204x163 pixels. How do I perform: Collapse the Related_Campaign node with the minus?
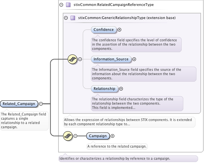pyautogui.click(x=41, y=104)
